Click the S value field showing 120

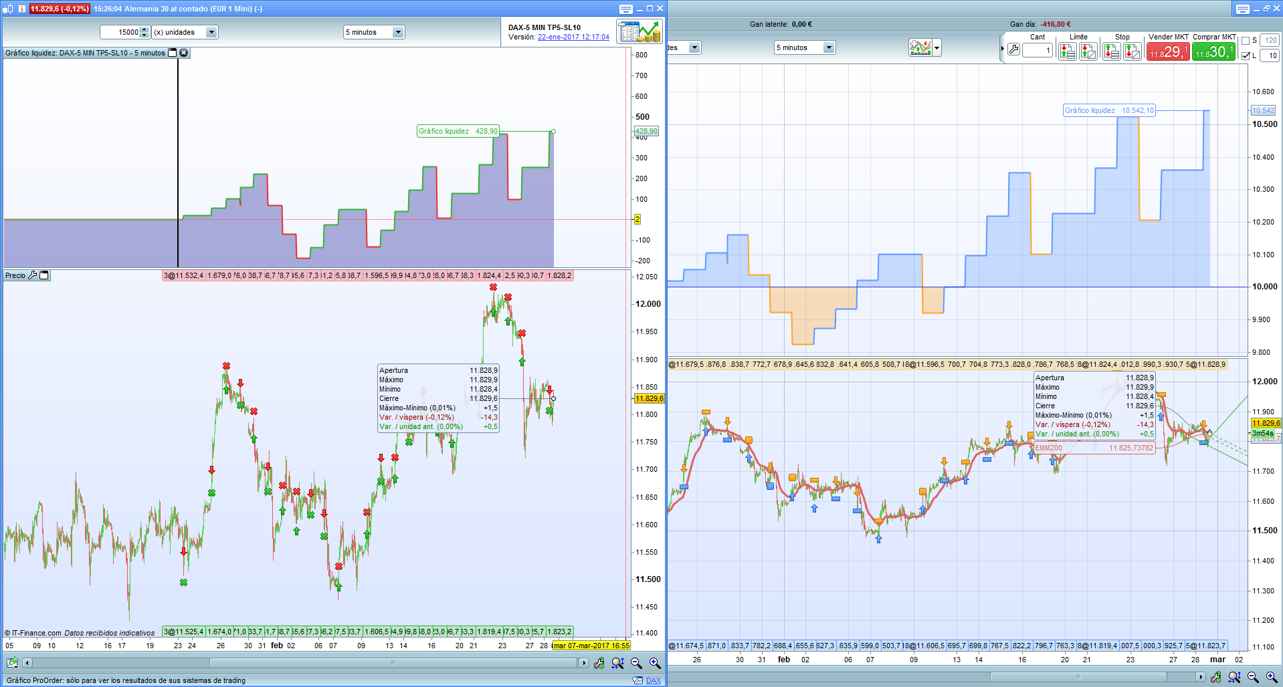(1270, 41)
